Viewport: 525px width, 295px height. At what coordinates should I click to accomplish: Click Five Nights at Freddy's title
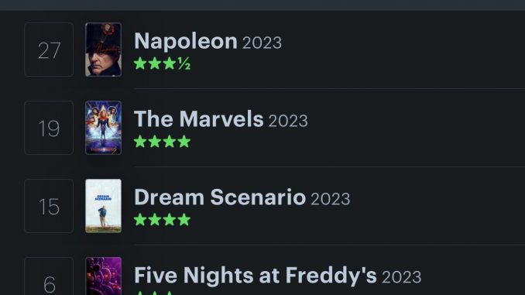tap(256, 276)
